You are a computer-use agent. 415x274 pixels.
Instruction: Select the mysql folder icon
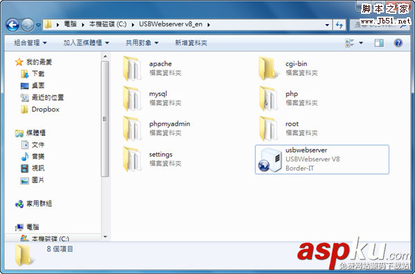click(x=132, y=99)
